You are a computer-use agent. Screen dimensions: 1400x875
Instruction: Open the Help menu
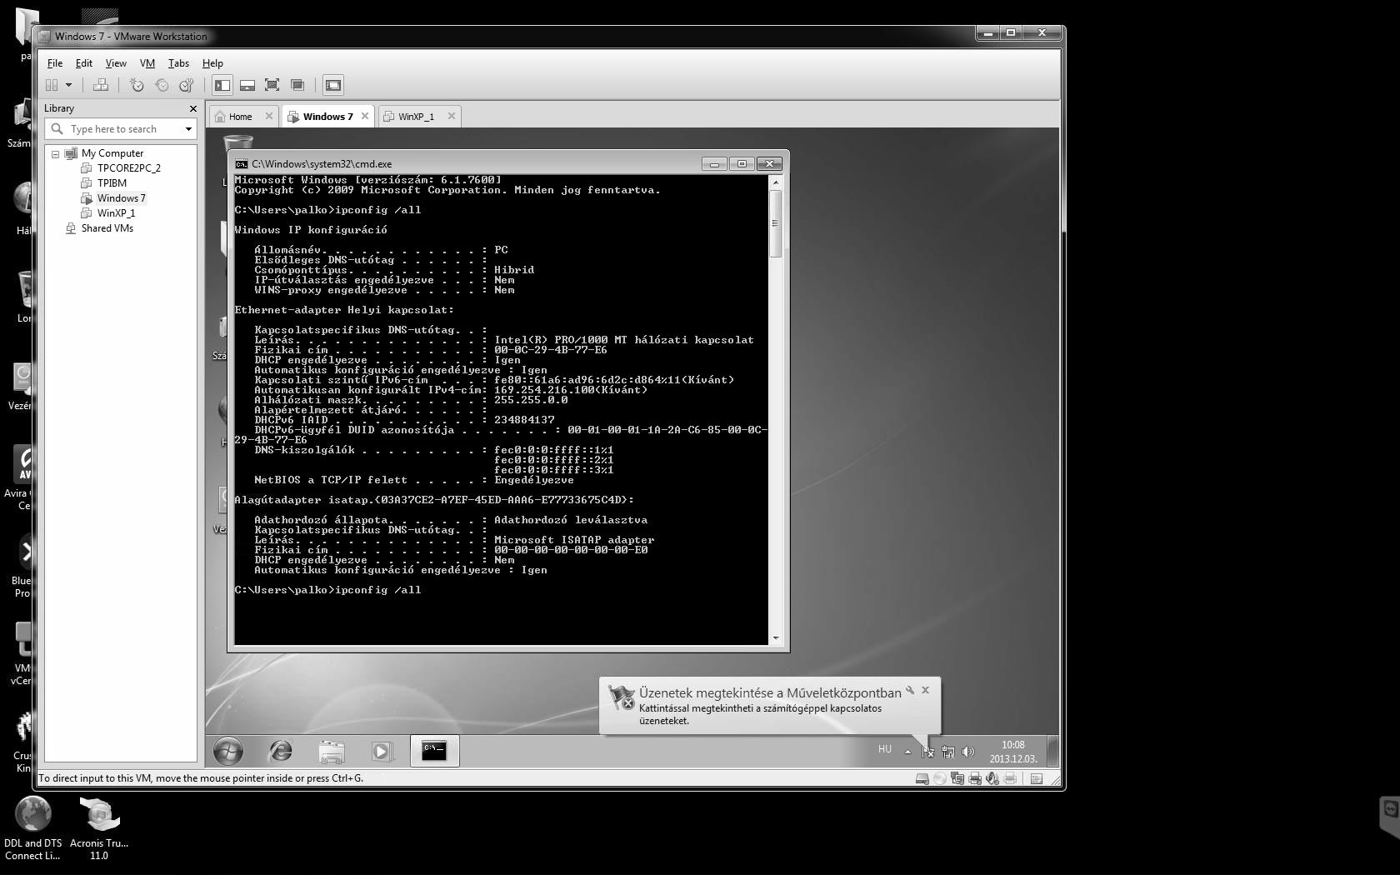212,63
